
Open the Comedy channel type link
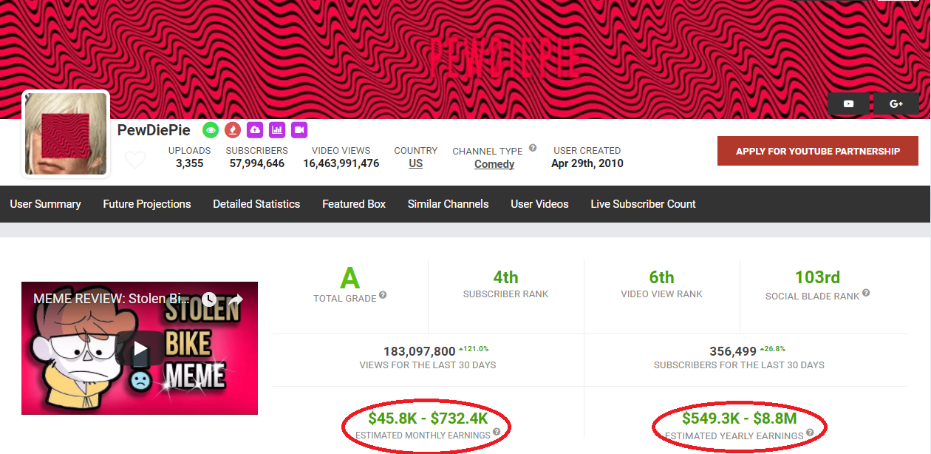[494, 164]
